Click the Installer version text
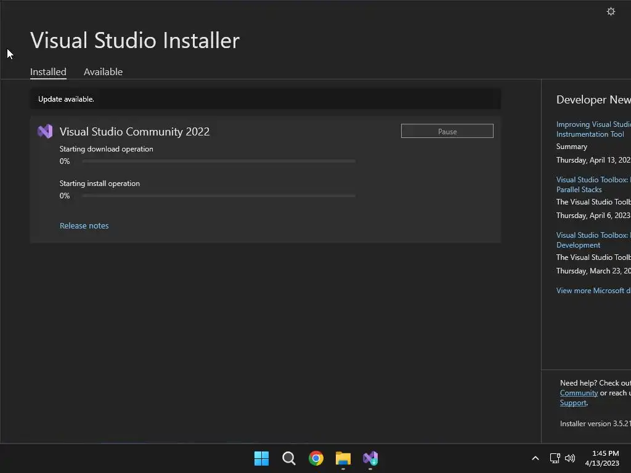This screenshot has height=473, width=631. pos(595,424)
